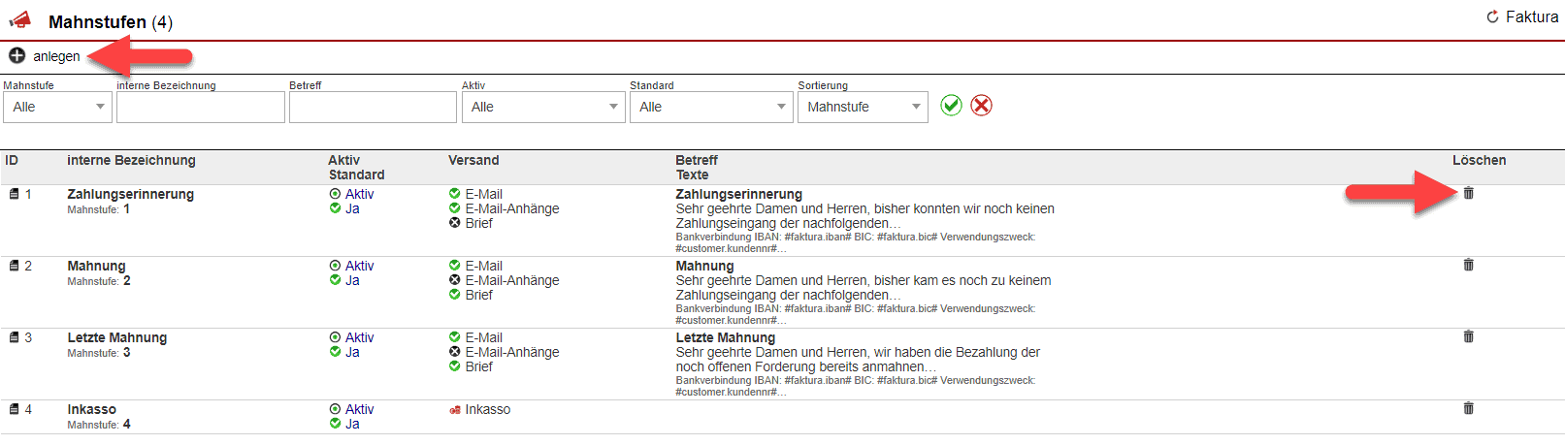Delete the Zahlungserinnerung row via trash icon
Viewport: 1565px width, 445px height.
pyautogui.click(x=1468, y=193)
